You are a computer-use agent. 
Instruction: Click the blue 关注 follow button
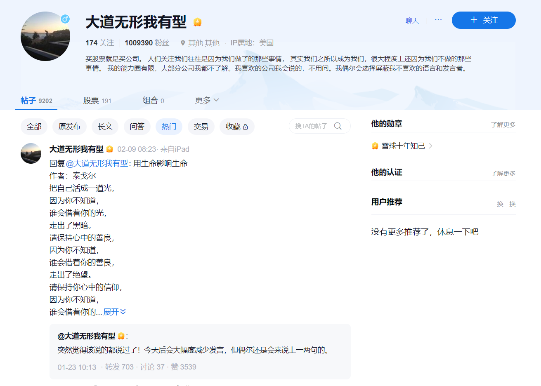[x=484, y=20]
